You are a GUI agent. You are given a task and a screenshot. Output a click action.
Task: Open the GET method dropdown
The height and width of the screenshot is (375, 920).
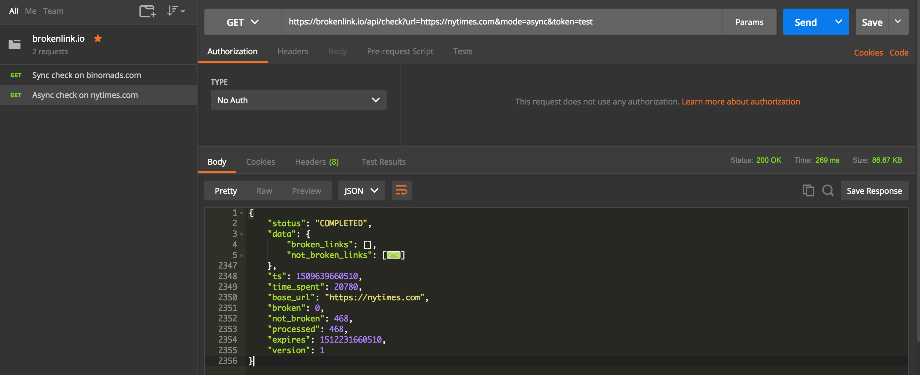[243, 22]
